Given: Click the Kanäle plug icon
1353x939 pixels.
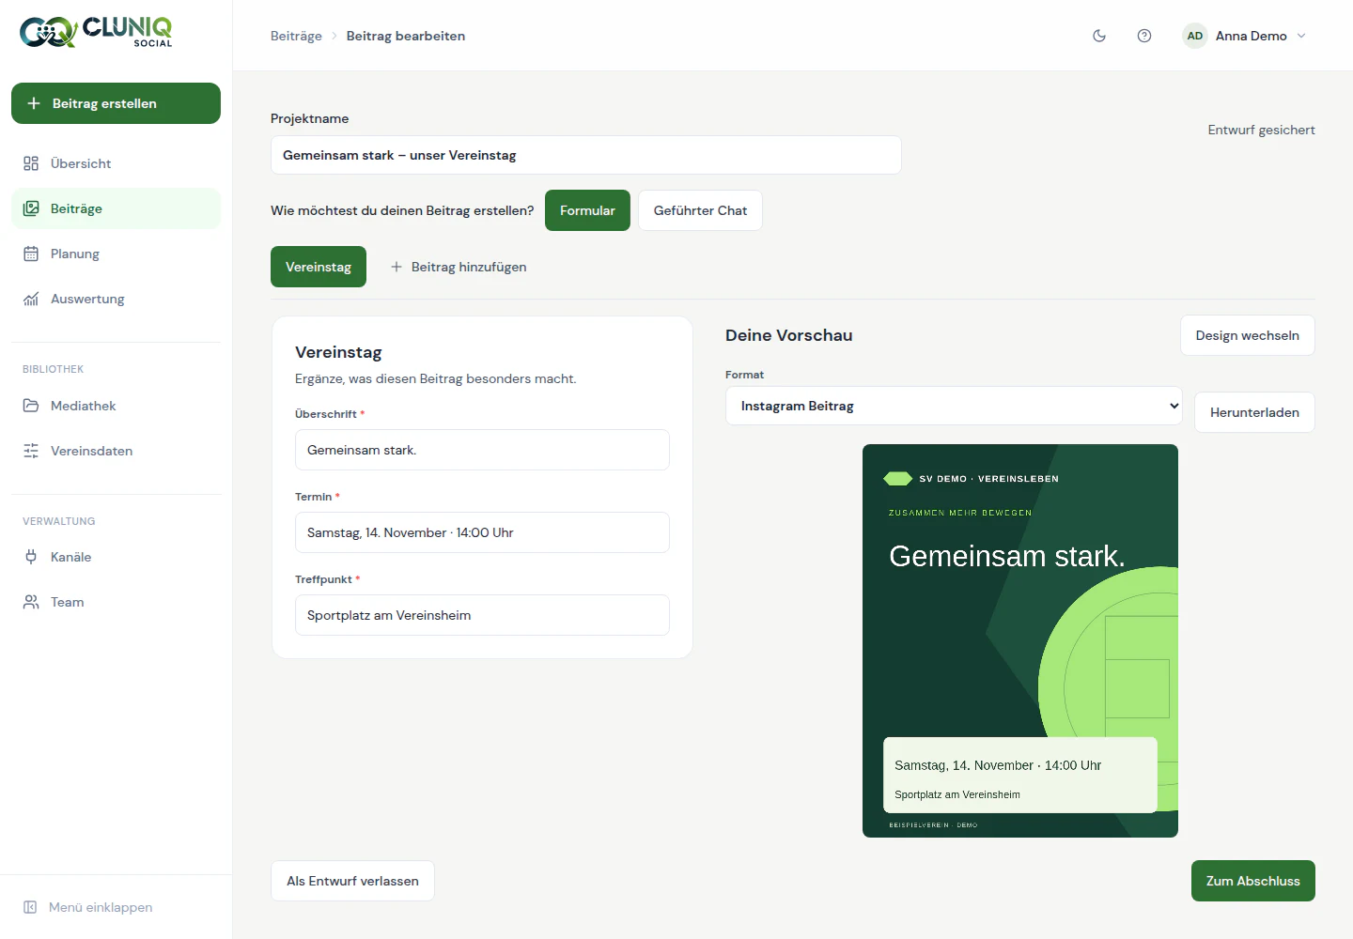Looking at the screenshot, I should pos(31,557).
